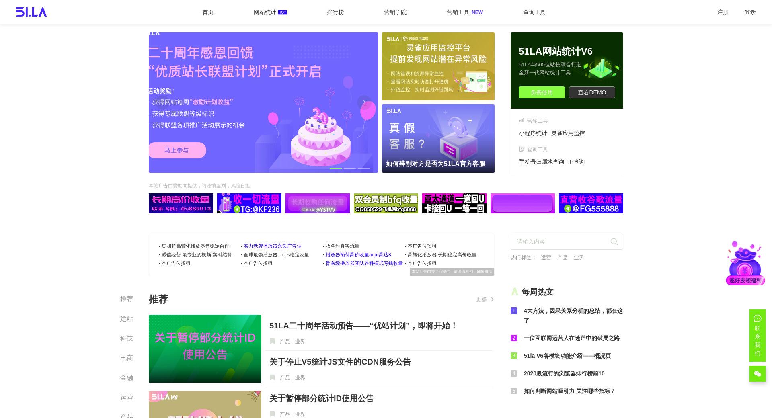Click bookmark icon under 关于停止V5统计JS文件 article

(272, 377)
